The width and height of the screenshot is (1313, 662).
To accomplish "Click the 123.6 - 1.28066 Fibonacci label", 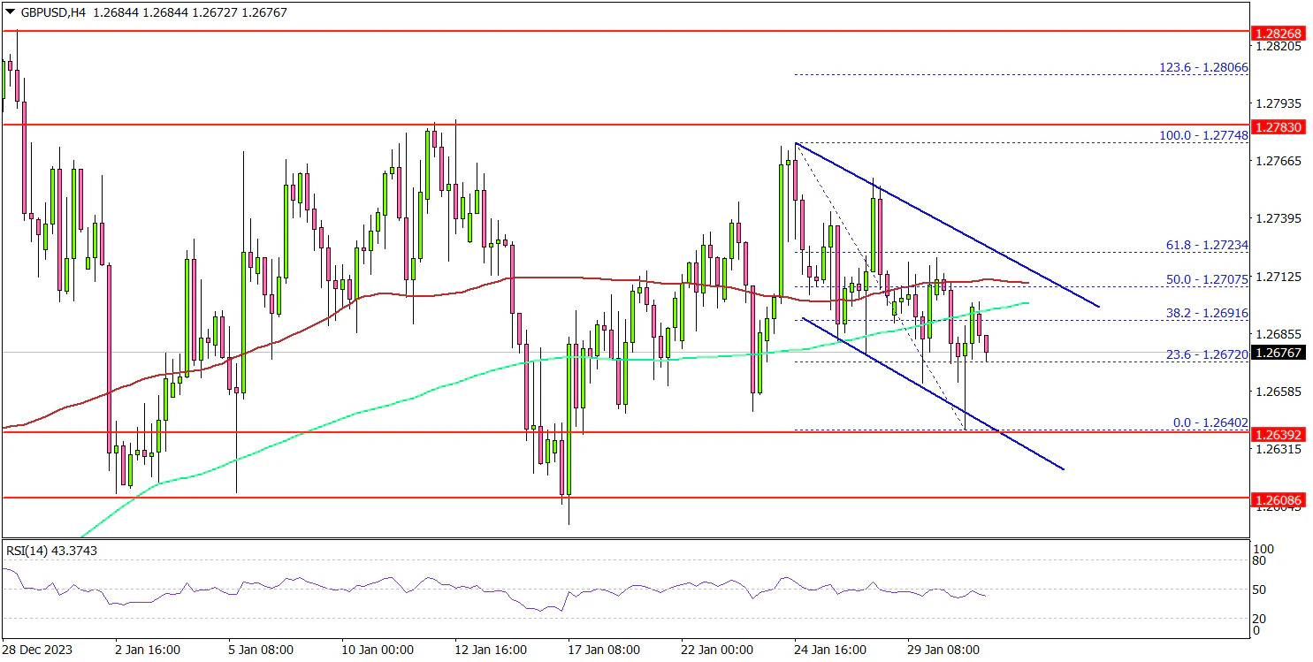I will click(1202, 67).
